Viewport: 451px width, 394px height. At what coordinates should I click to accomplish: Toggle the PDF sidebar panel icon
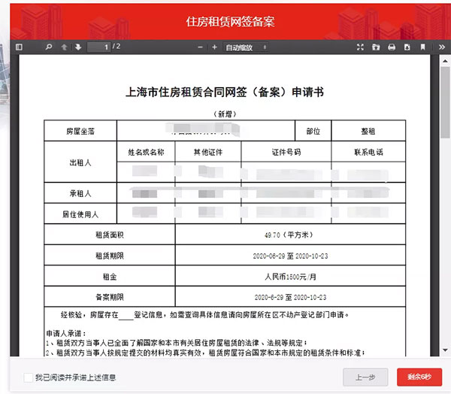(x=19, y=47)
